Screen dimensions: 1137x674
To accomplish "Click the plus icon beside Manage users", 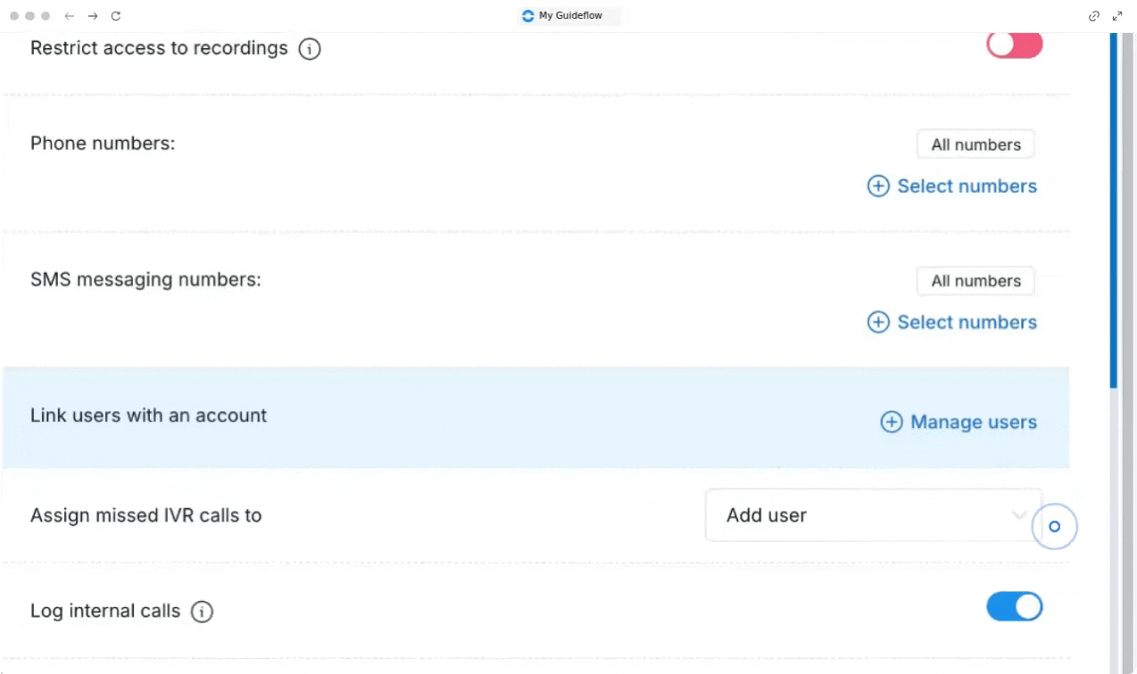I will coord(891,423).
